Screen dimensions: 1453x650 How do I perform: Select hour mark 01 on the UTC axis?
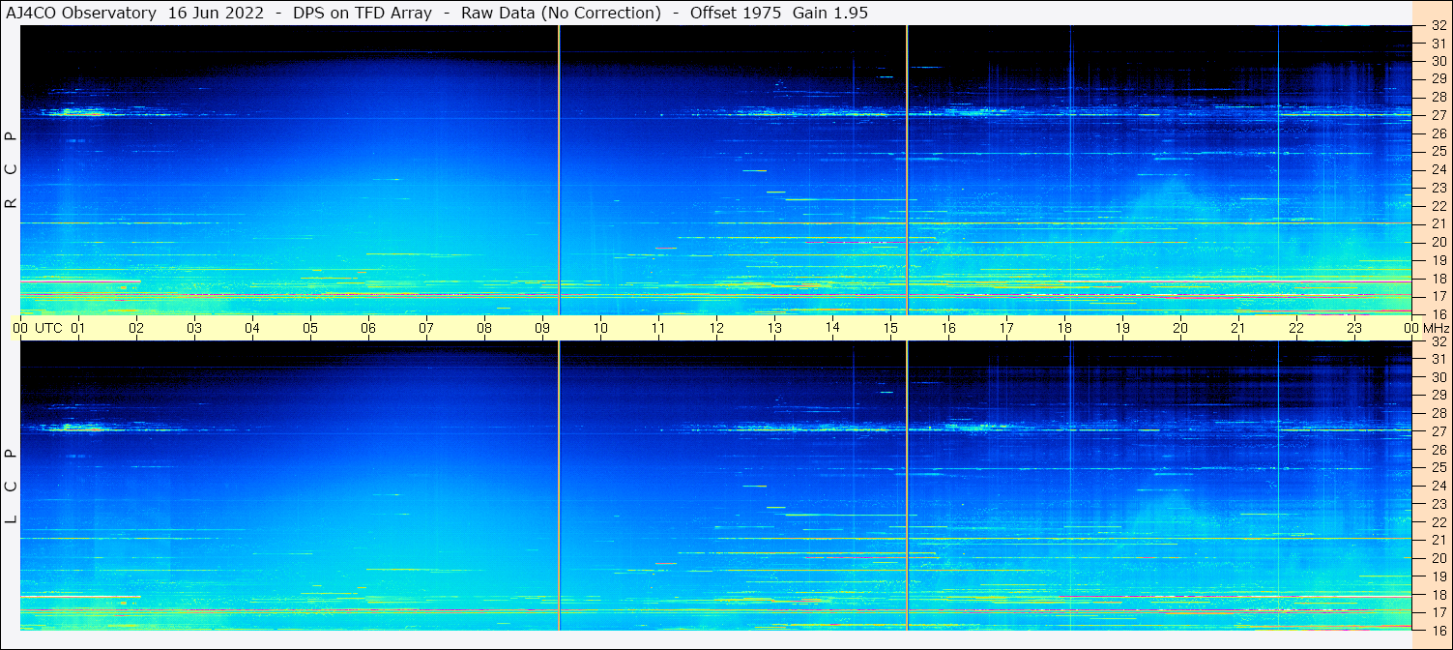[x=78, y=328]
